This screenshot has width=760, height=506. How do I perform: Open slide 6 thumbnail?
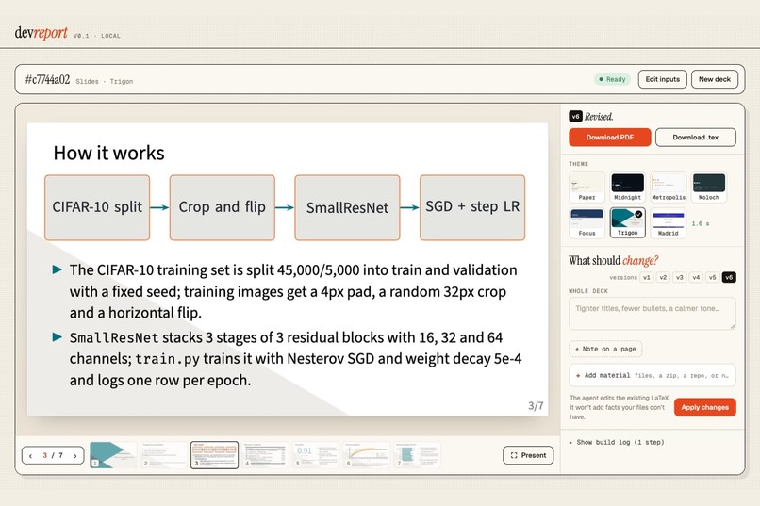click(x=366, y=455)
